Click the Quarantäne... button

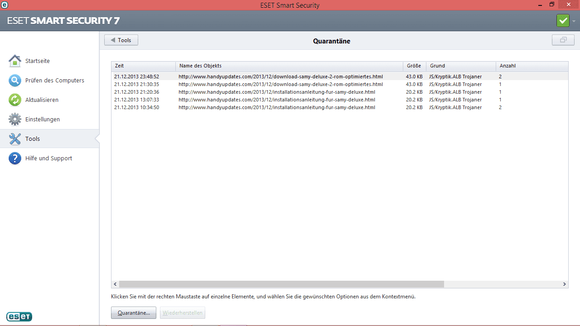[x=134, y=313]
